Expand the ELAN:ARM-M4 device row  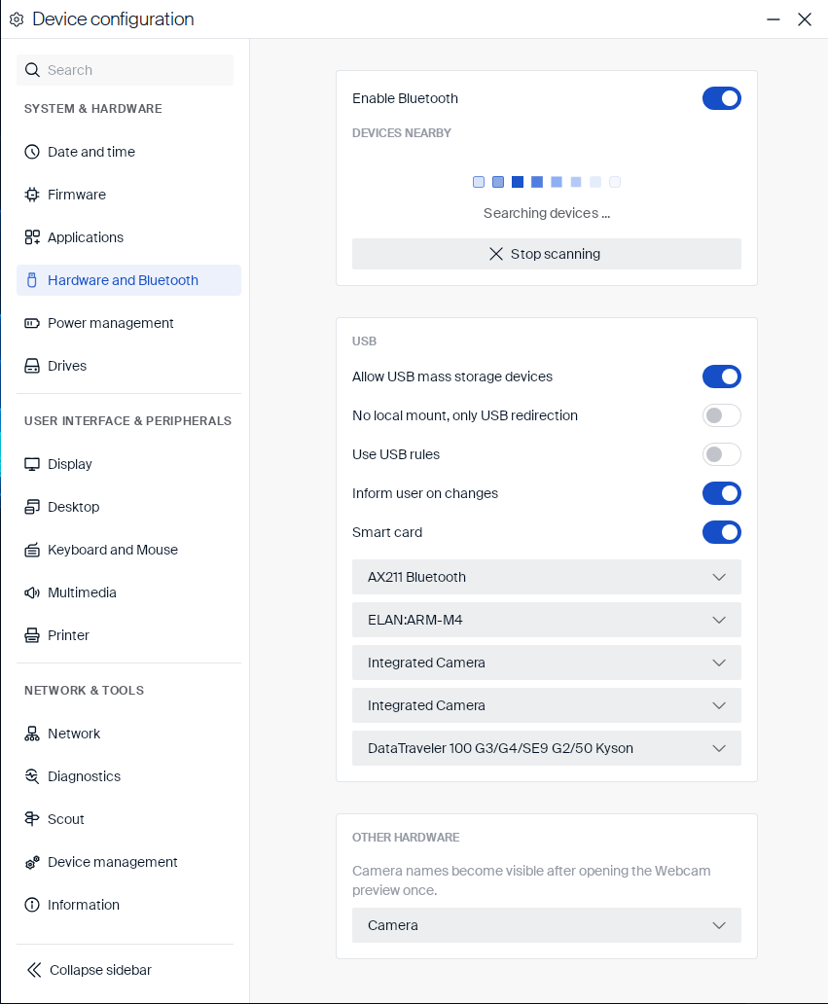coord(547,620)
